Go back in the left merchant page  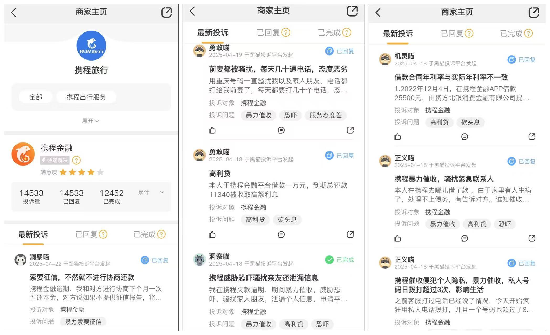[x=14, y=12]
